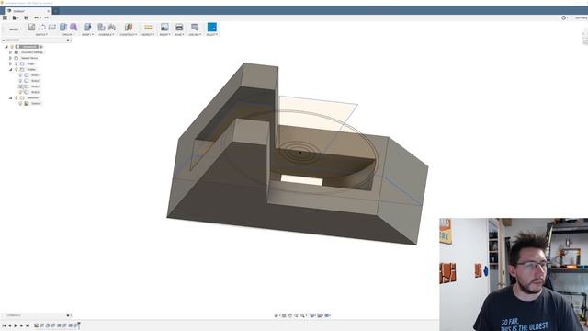The height and width of the screenshot is (331, 588).
Task: Open the File menu dropdown icon
Action: [x=15, y=17]
